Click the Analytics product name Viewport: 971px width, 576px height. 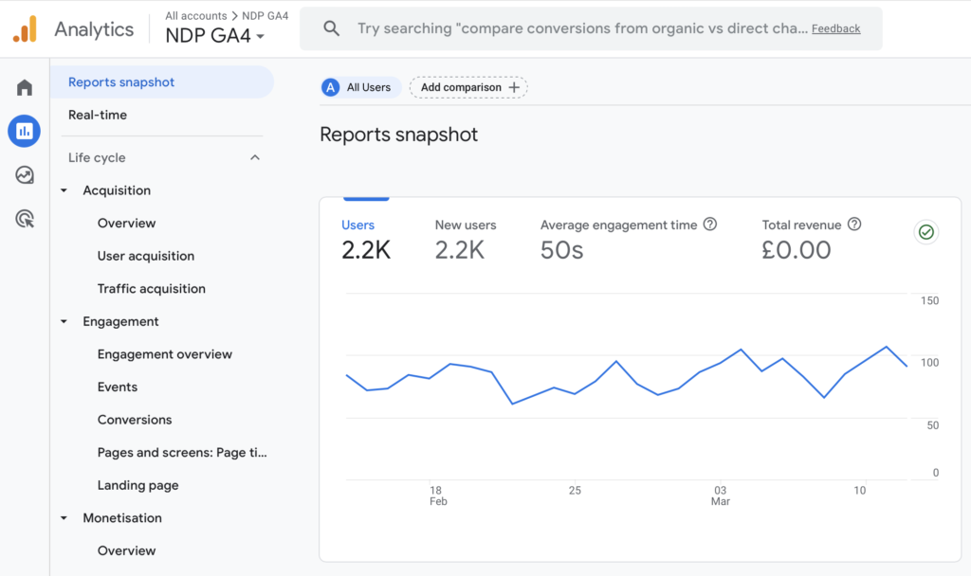click(94, 29)
